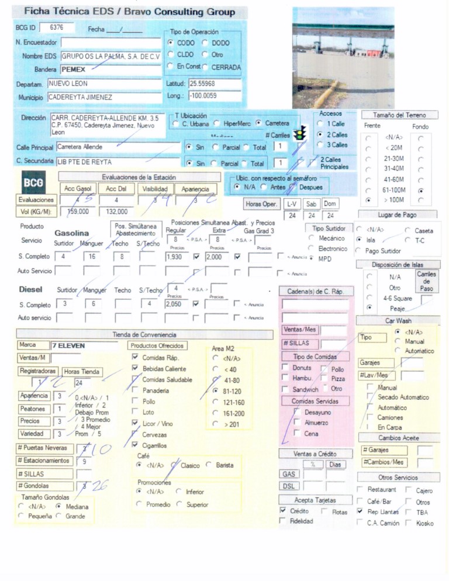Select Peaje island layout
The height and width of the screenshot is (581, 449).
click(369, 307)
